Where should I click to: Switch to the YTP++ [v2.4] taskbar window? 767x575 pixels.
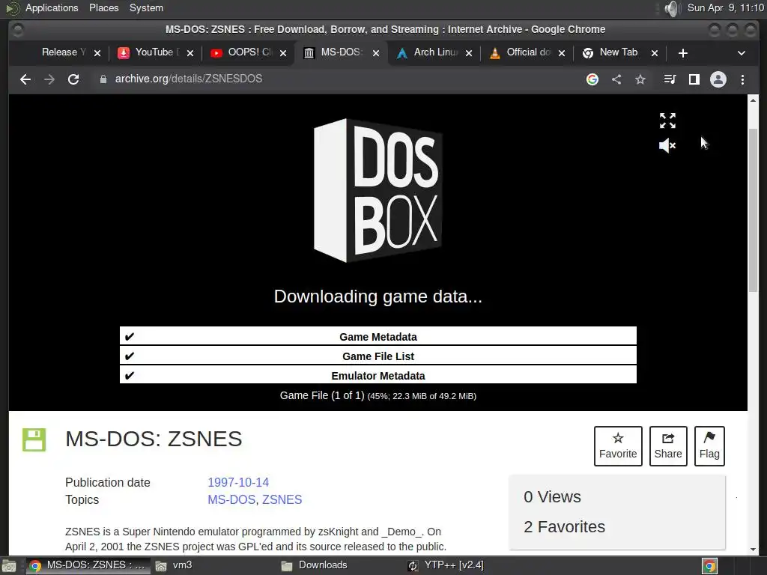[x=446, y=565]
